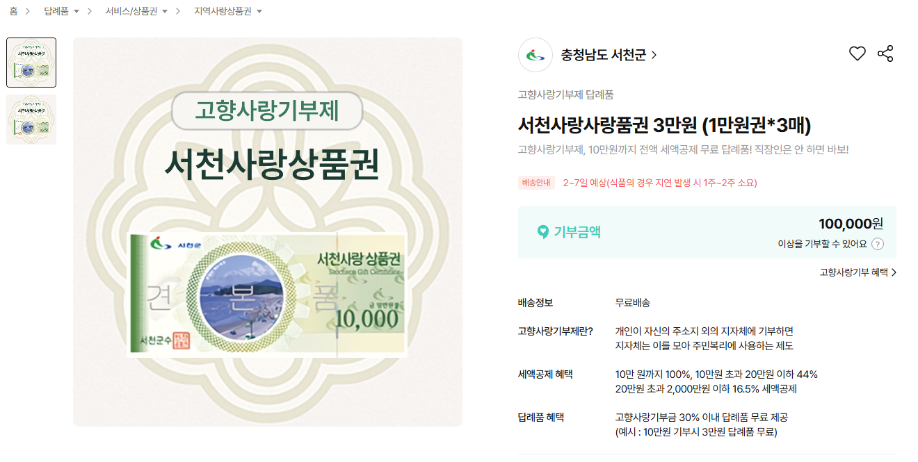Screen dimensions: 918x462
Task: Open the 충청남도 서천군 seller page
Action: pyautogui.click(x=603, y=55)
